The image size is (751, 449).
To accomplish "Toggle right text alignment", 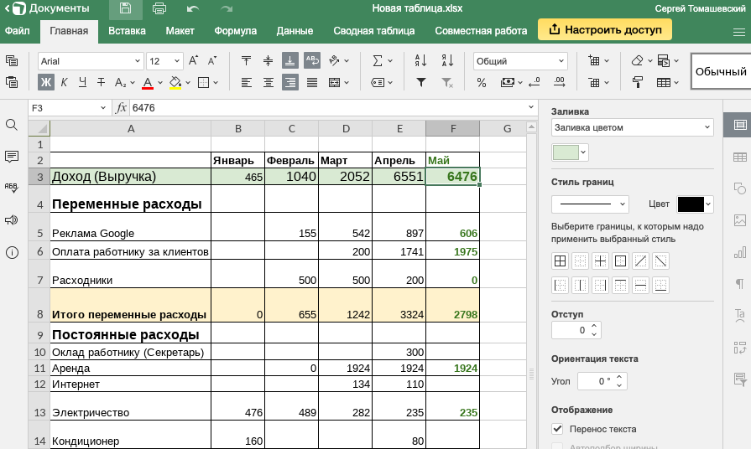I will (289, 82).
